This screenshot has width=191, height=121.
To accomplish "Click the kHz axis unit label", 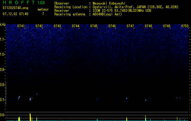I will (x=3, y=25).
